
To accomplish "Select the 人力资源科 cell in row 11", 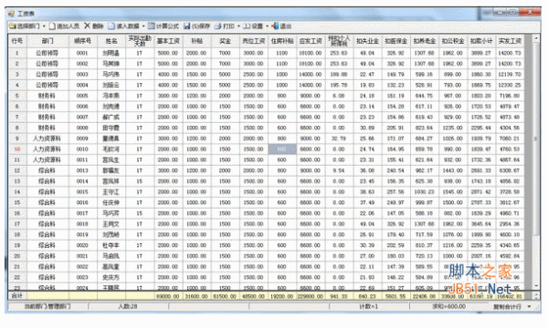I will coord(47,160).
